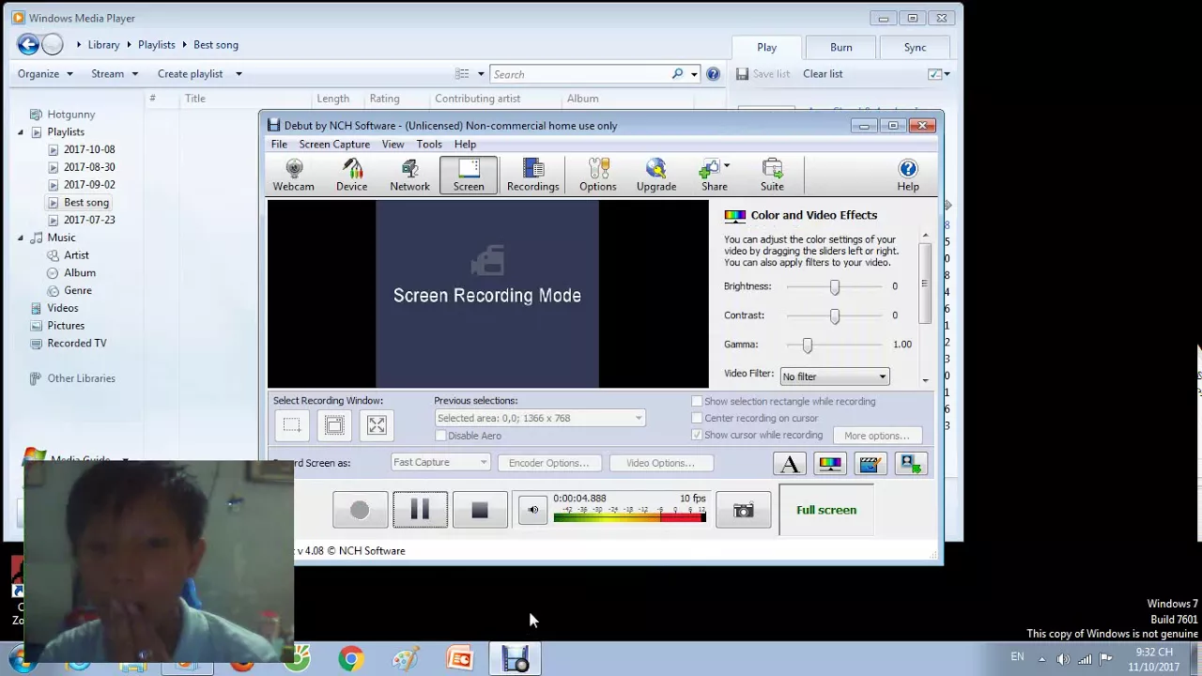Screen dimensions: 1202x676
Task: Open the Organize dropdown in Media Player
Action: pos(45,74)
